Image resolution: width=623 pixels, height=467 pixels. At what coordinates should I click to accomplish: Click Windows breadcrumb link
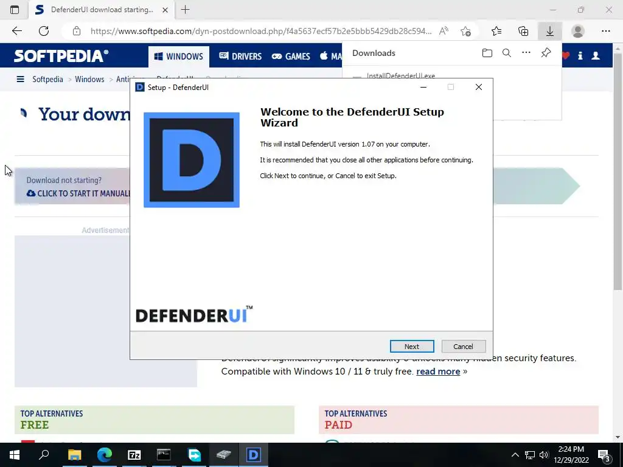[x=89, y=79]
